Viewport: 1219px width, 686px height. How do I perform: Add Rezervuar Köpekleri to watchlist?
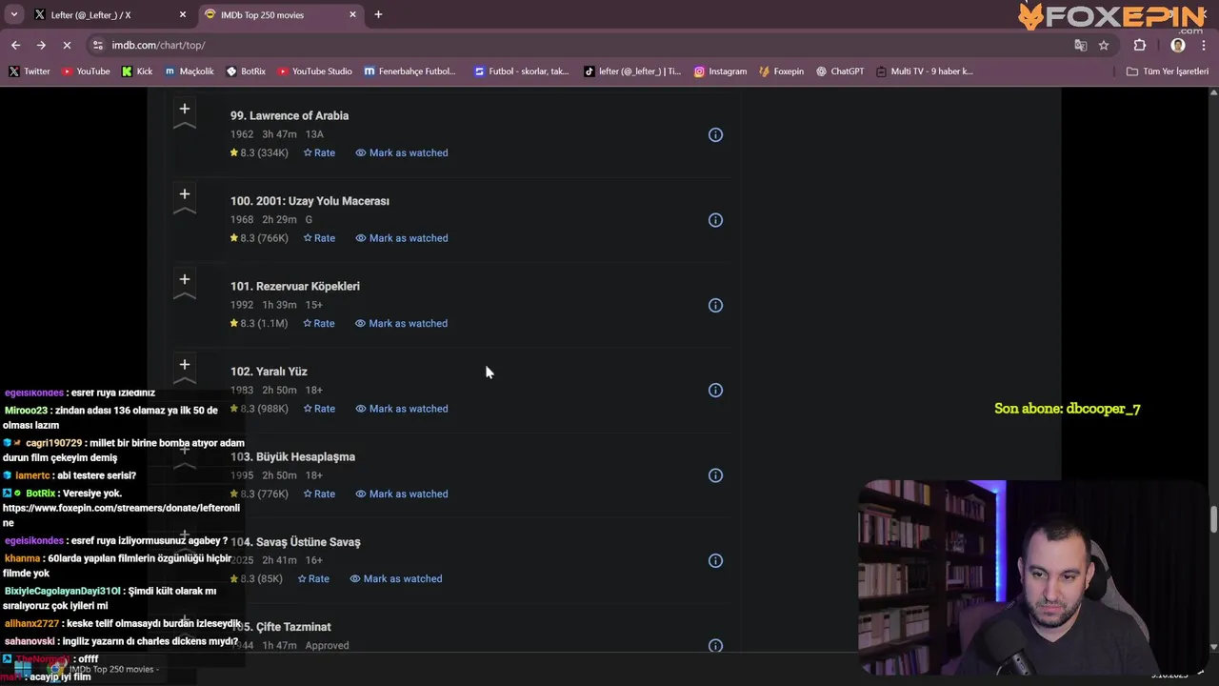(x=185, y=281)
